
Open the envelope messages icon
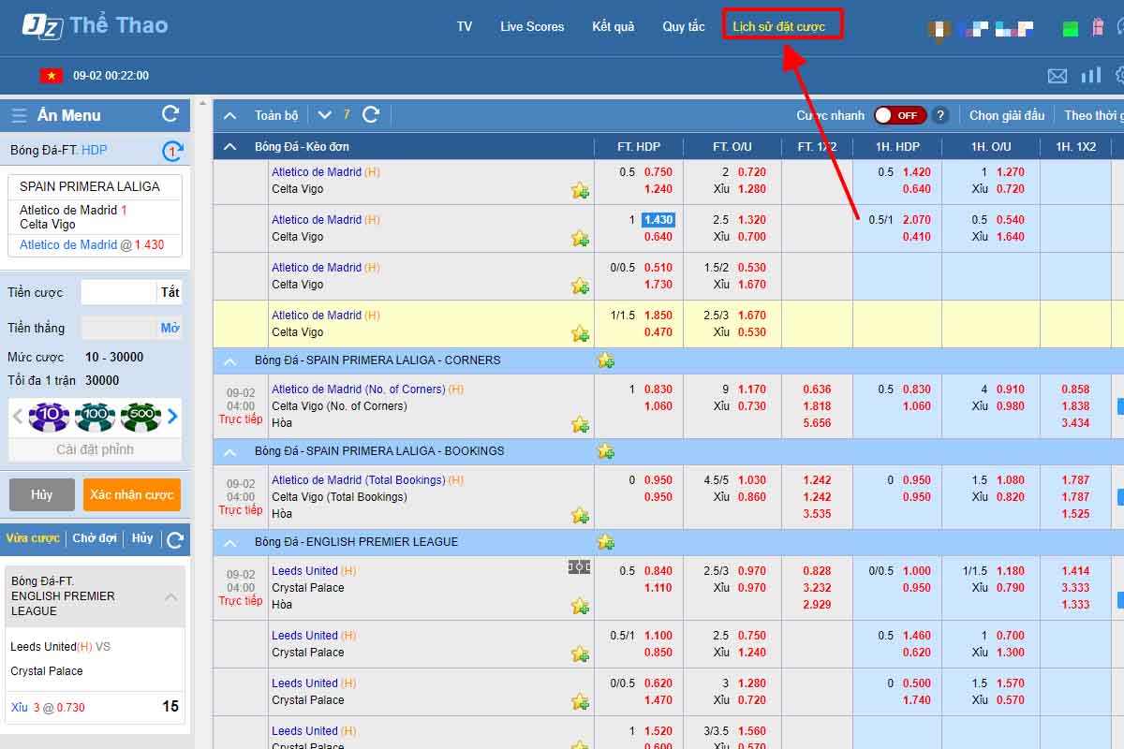pos(1057,76)
